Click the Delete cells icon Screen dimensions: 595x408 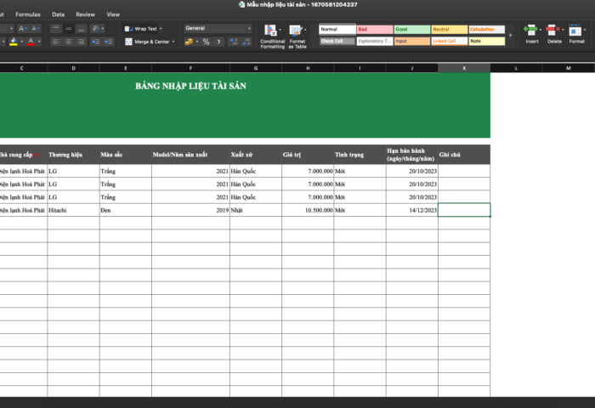point(554,34)
